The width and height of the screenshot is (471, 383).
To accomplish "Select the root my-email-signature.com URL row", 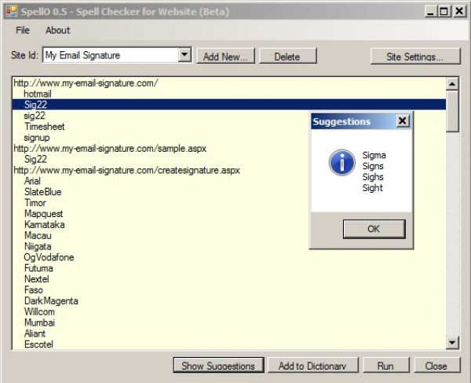I will pos(86,83).
